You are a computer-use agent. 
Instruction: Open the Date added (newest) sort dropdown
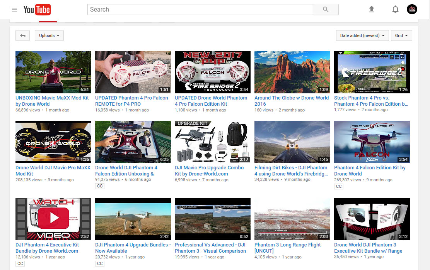pyautogui.click(x=362, y=35)
